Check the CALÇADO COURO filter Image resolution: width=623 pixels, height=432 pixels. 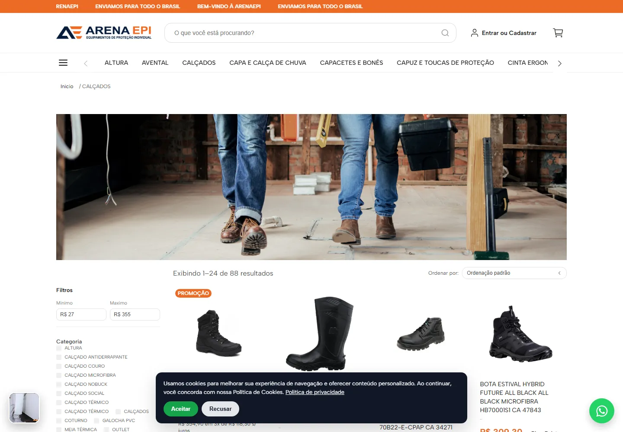pos(59,366)
